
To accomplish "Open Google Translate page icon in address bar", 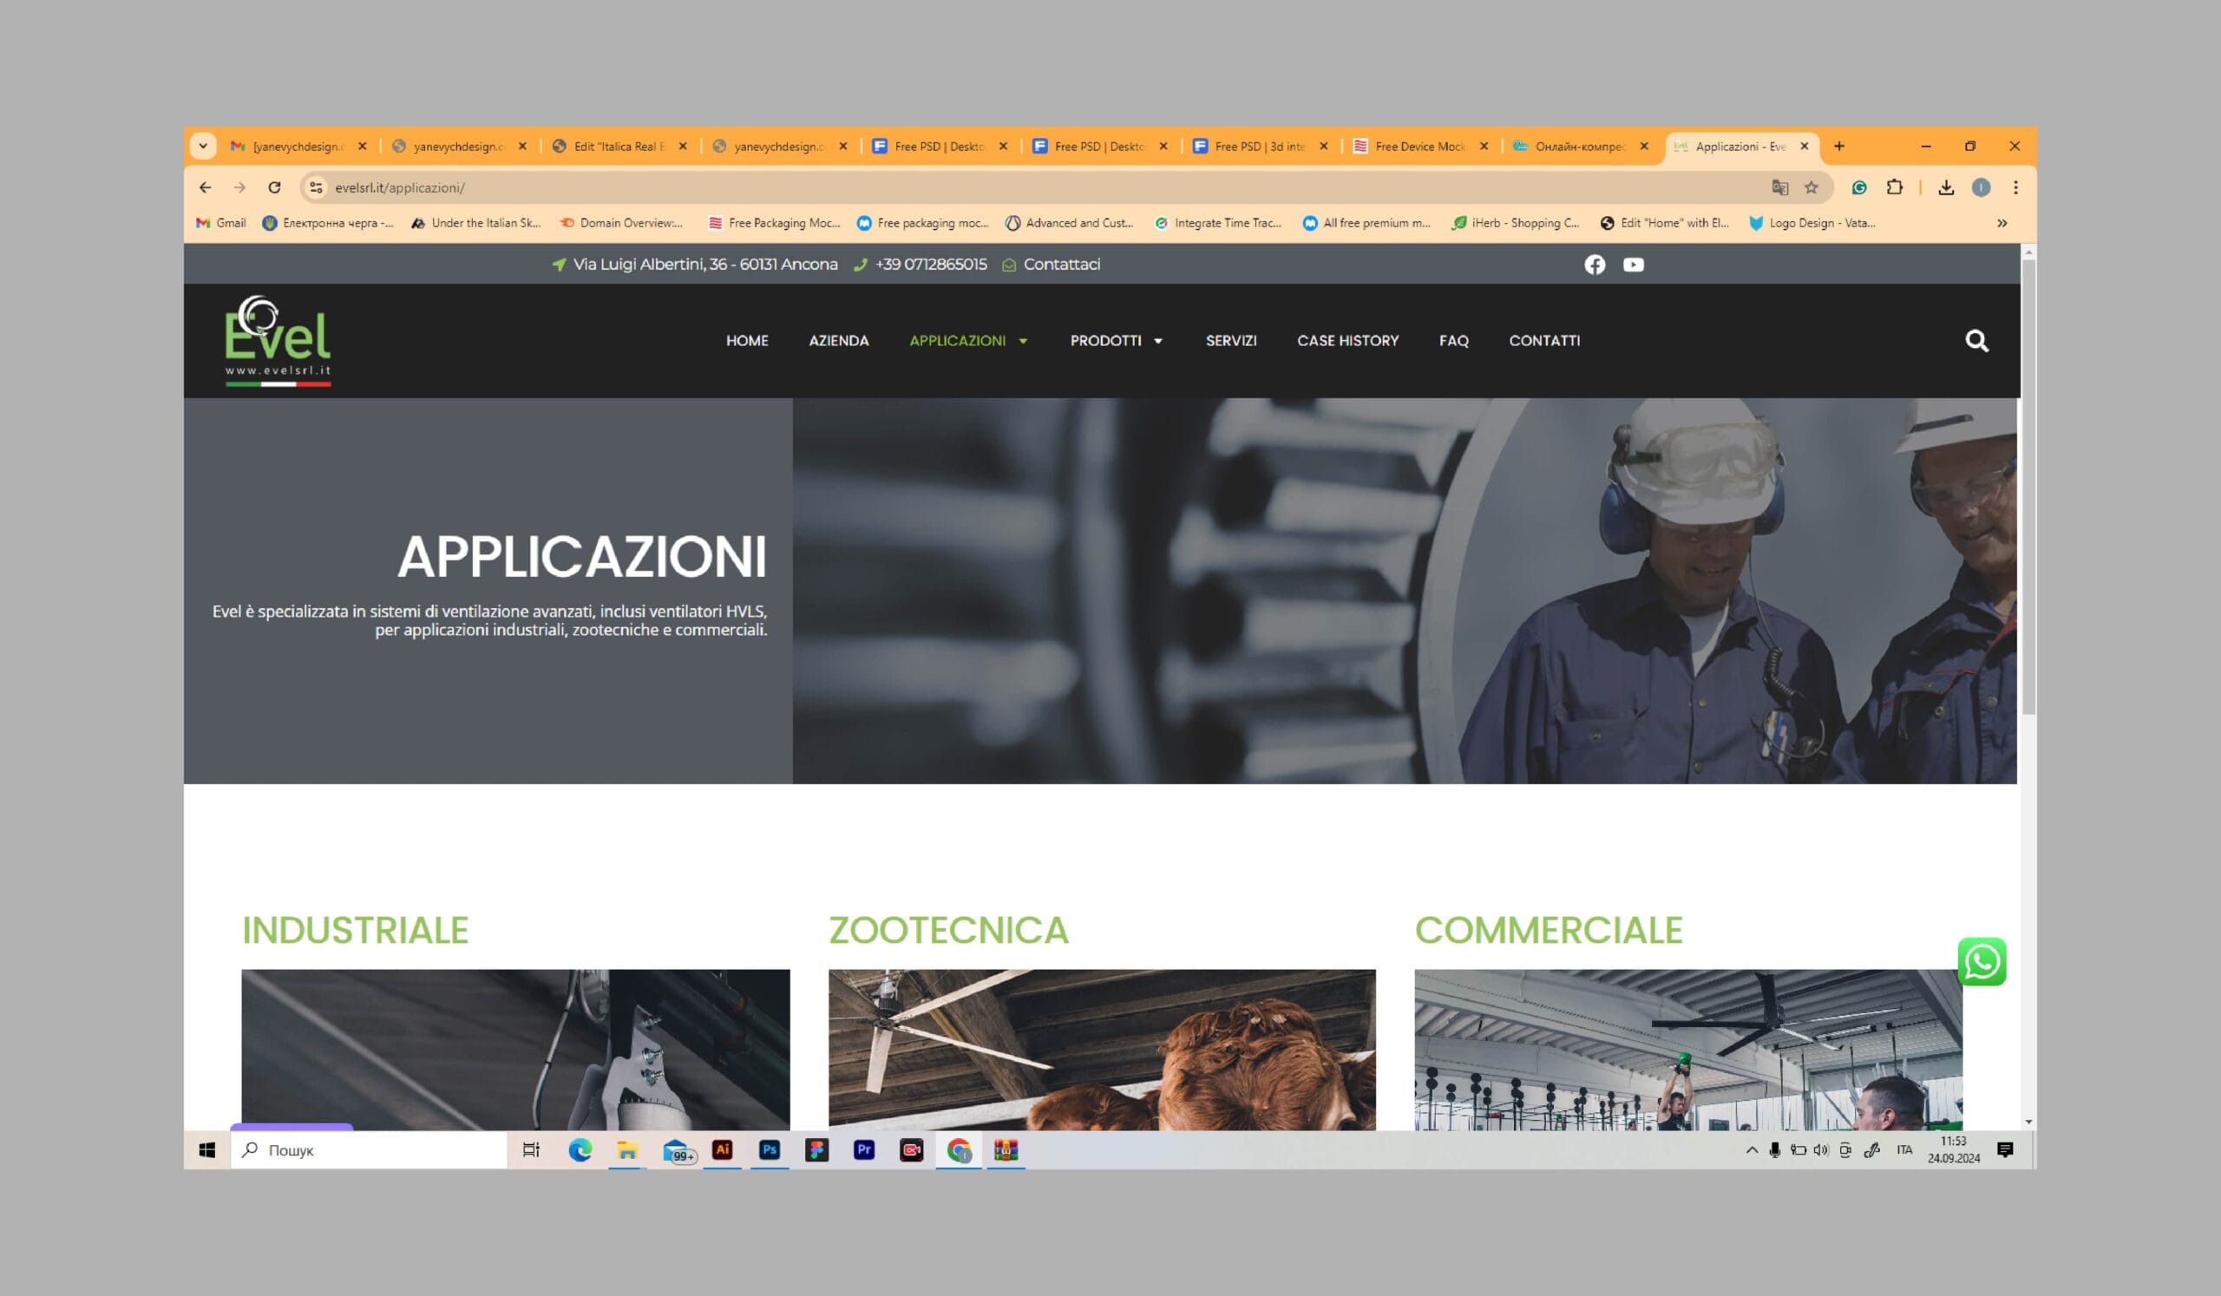I will pyautogui.click(x=1779, y=187).
